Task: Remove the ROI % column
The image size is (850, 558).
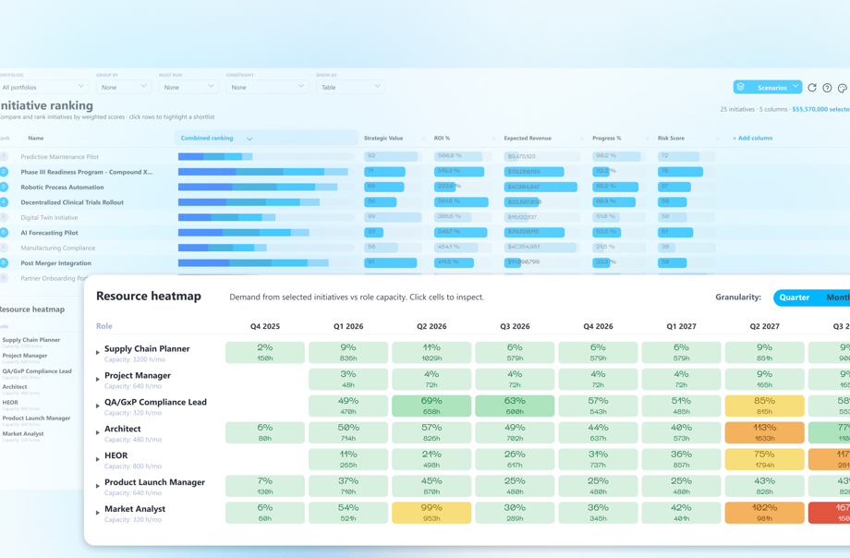Action: (x=493, y=139)
